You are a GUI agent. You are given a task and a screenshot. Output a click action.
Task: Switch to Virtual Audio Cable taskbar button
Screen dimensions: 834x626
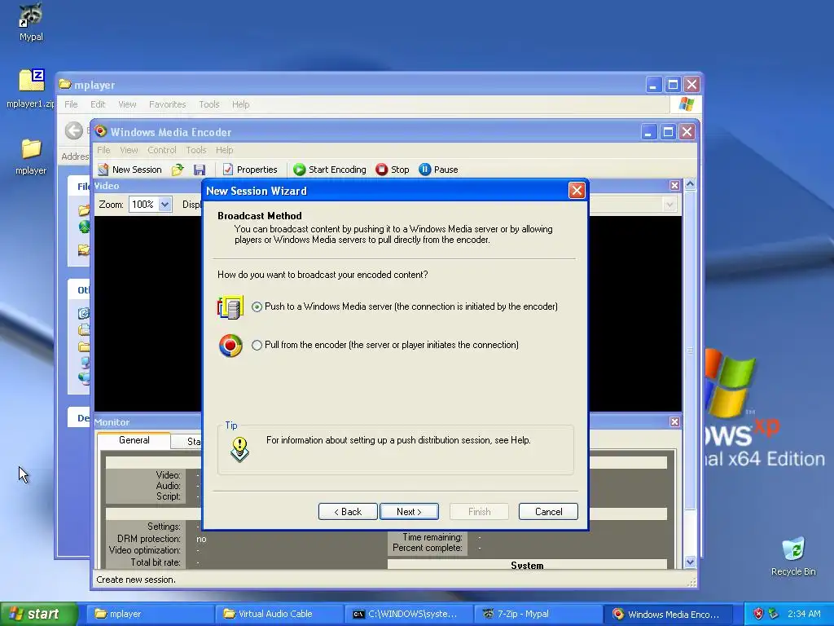[279, 615]
